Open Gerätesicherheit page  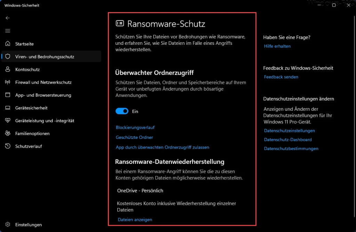[31, 108]
